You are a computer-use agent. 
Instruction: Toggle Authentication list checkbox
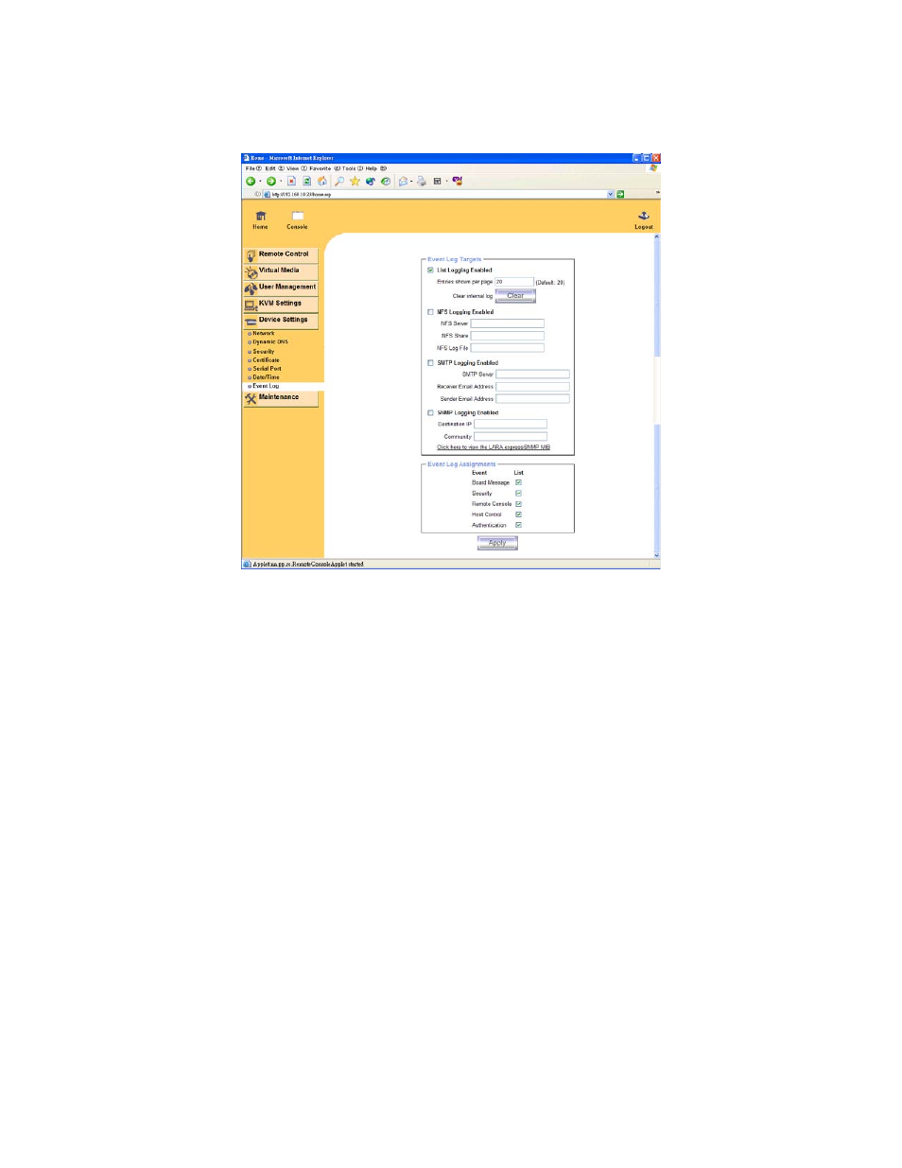[x=518, y=525]
